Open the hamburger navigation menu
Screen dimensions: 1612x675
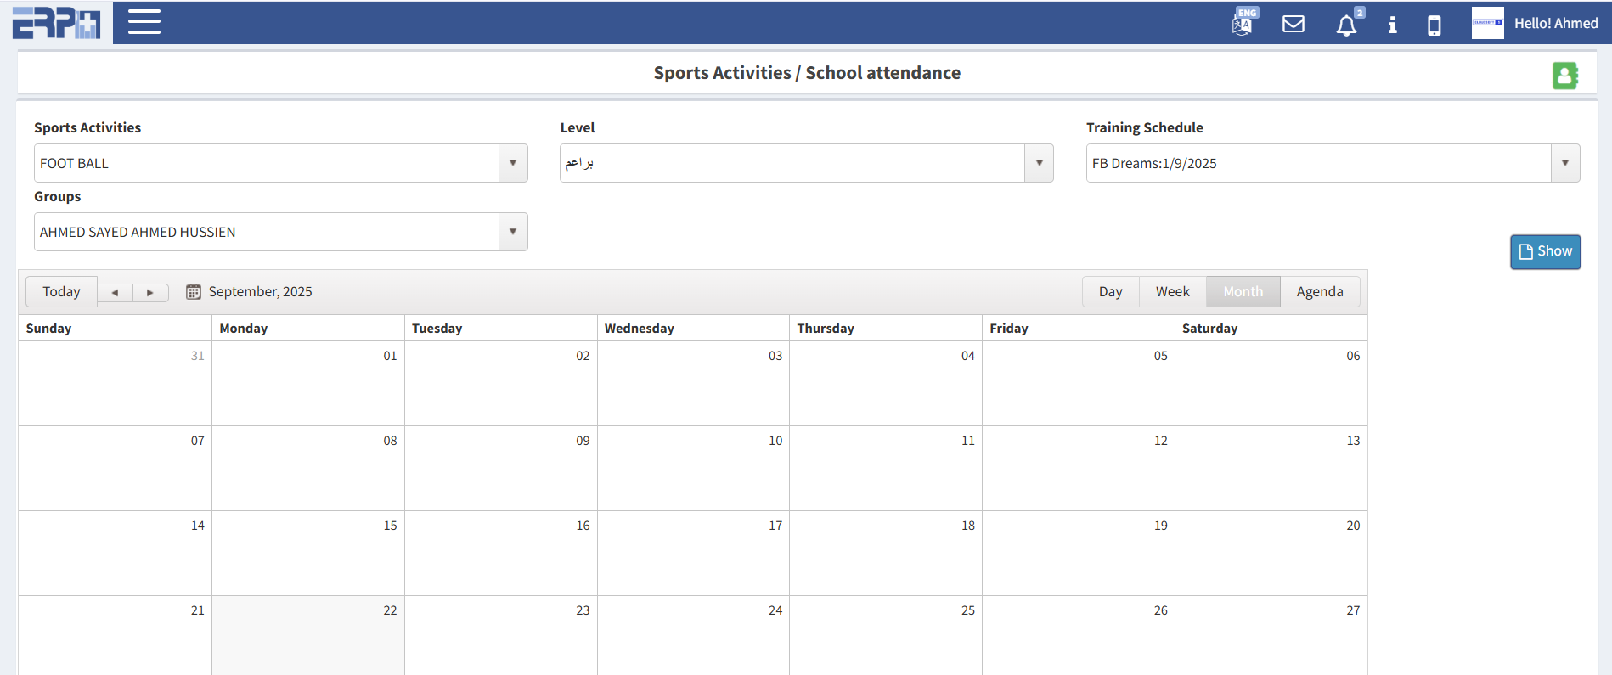tap(144, 22)
